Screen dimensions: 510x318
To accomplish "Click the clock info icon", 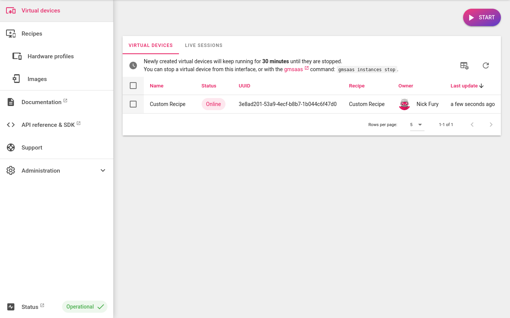I will tap(133, 65).
